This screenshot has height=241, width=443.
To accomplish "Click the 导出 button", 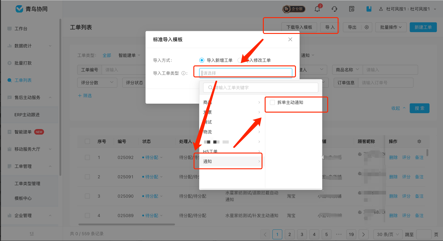I will 352,27.
